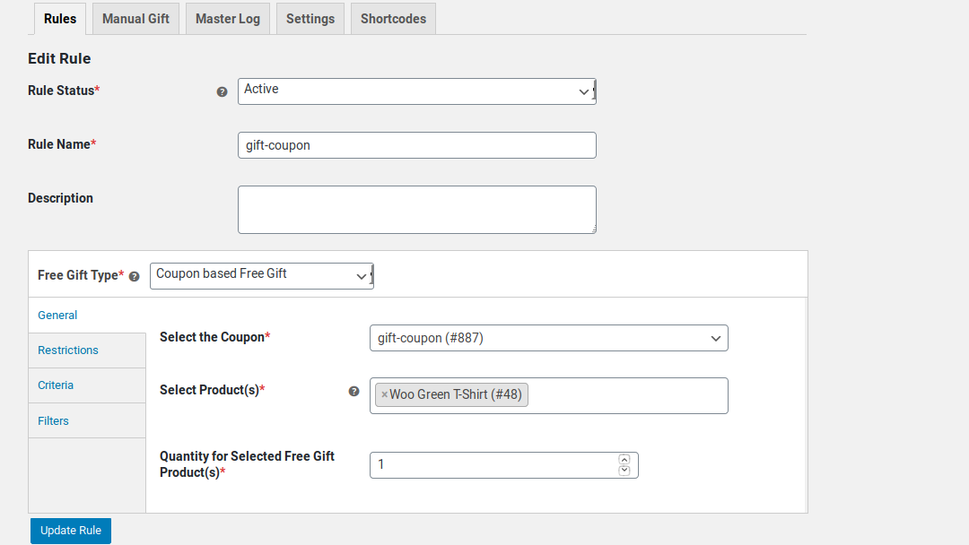The width and height of the screenshot is (969, 545).
Task: Click help icon beside Select Product(s)
Action: coord(354,391)
